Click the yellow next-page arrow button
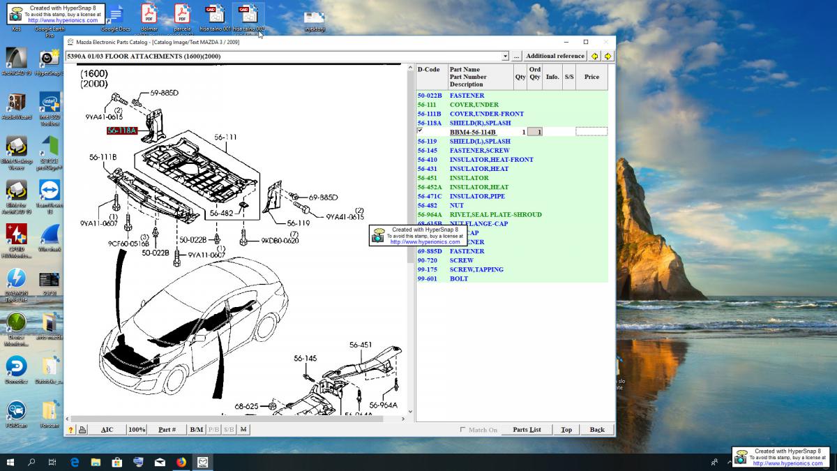The image size is (837, 471). pos(608,56)
